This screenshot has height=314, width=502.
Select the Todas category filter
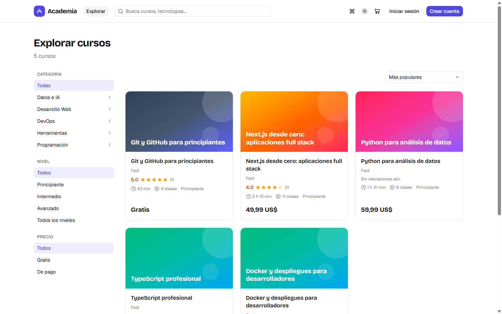click(x=74, y=85)
